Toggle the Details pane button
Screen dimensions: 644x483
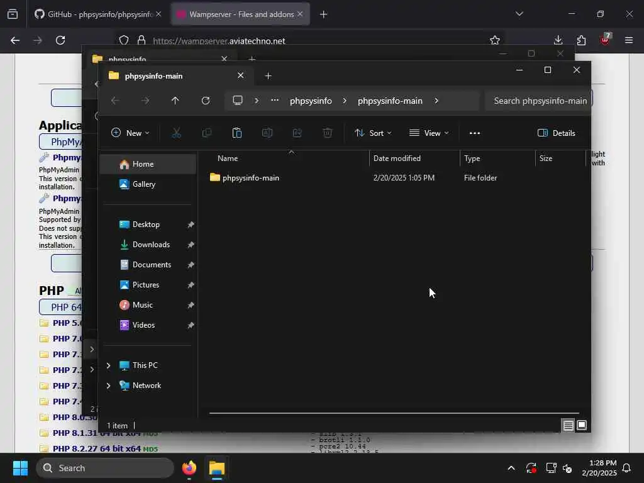557,133
